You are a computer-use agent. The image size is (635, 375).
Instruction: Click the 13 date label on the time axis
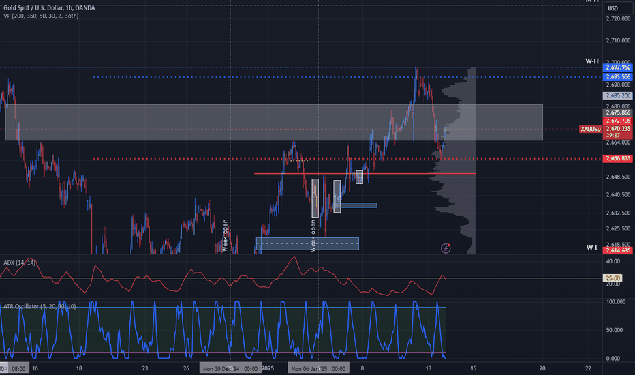[x=429, y=368]
